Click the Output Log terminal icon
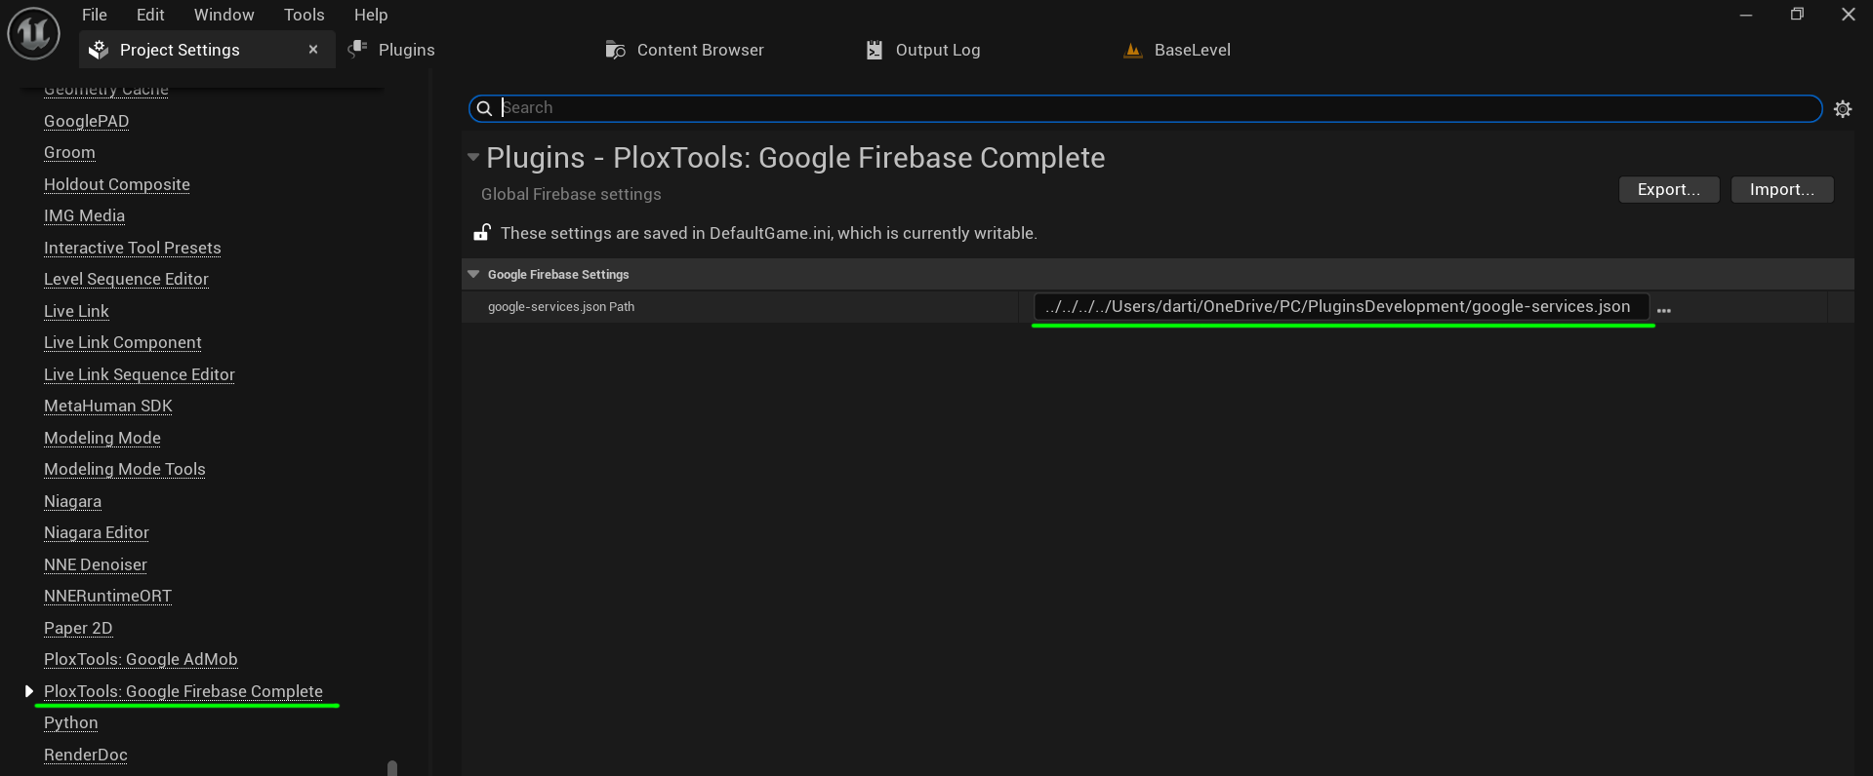1873x776 pixels. 875,50
